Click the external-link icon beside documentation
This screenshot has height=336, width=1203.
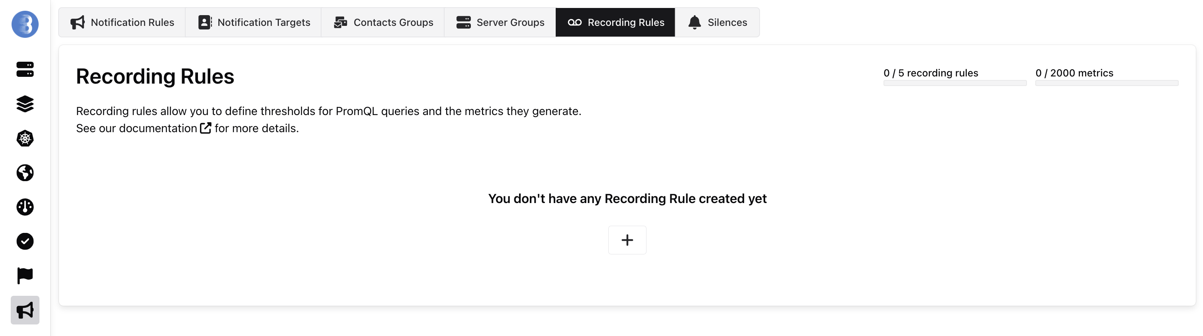point(205,127)
